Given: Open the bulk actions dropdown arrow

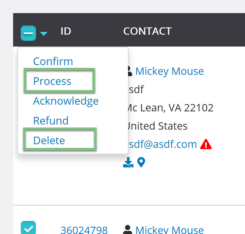Looking at the screenshot, I should (44, 33).
